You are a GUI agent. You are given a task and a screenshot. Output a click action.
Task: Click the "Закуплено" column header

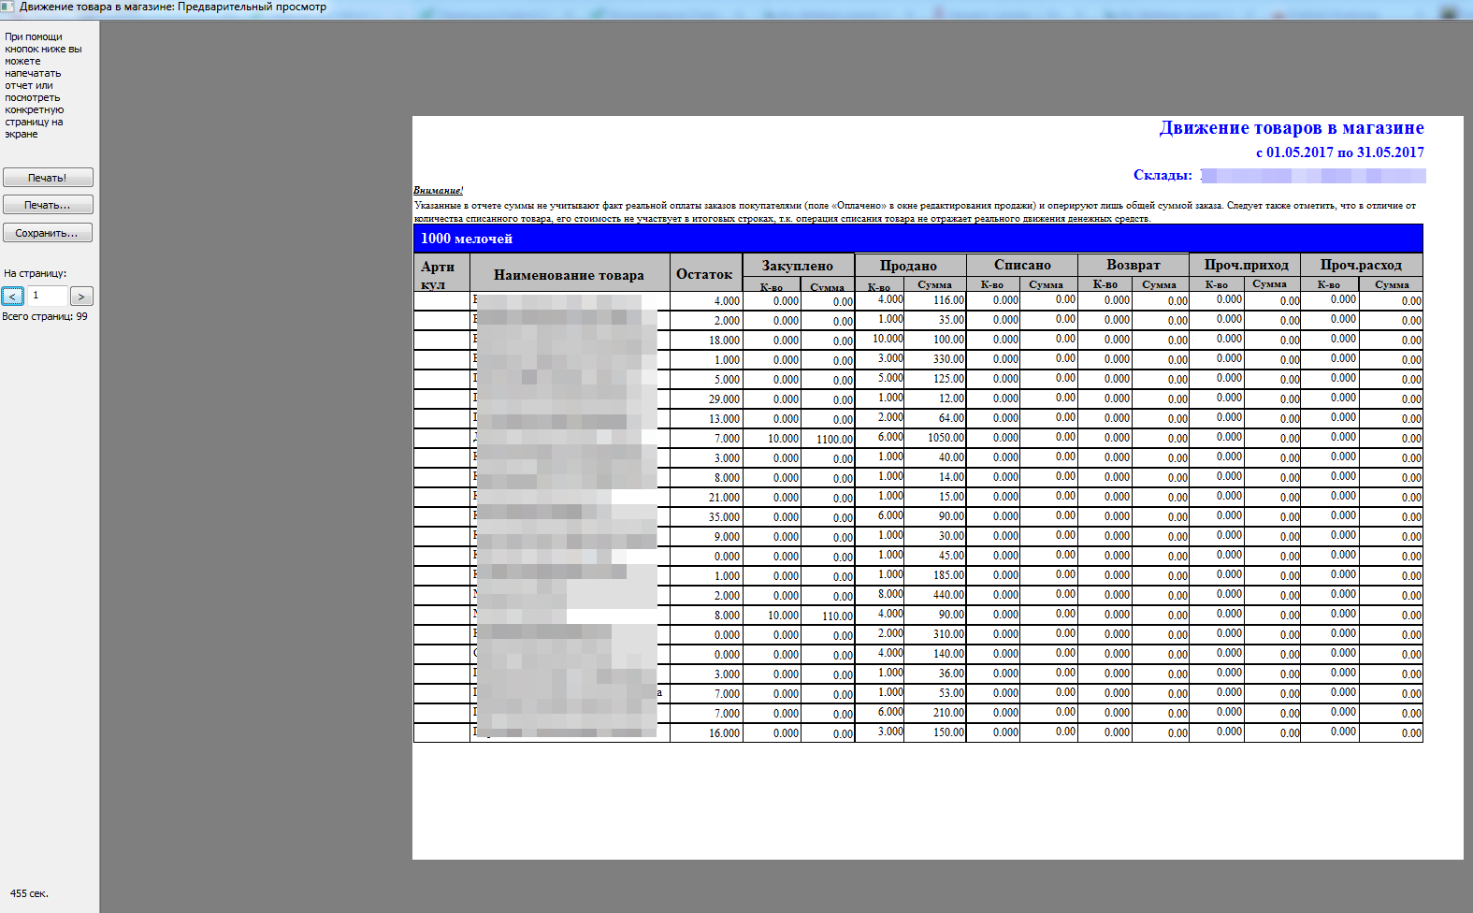tap(798, 266)
